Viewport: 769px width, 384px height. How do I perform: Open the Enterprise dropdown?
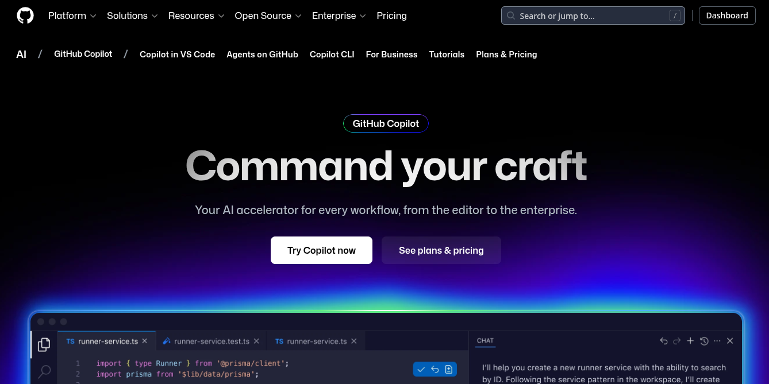339,15
